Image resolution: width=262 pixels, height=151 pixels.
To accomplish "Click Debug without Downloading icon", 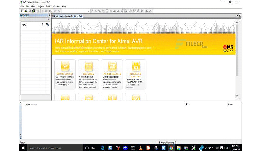I will [150, 11].
